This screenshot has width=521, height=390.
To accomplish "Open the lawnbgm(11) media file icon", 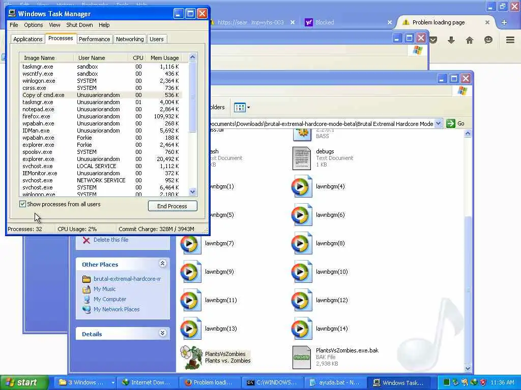I will (190, 301).
